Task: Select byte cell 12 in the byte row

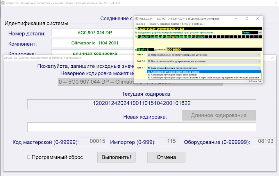Action: 140,37
